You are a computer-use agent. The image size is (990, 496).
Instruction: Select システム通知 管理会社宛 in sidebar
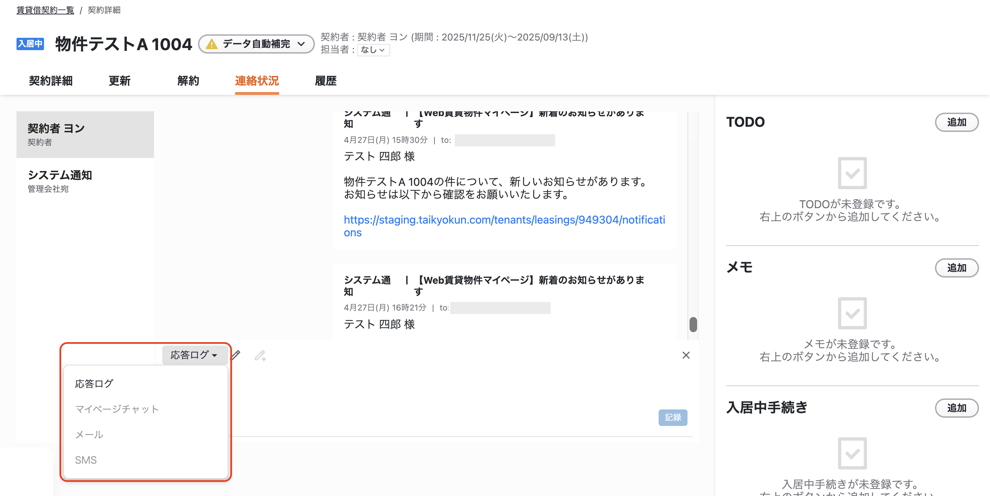click(85, 181)
